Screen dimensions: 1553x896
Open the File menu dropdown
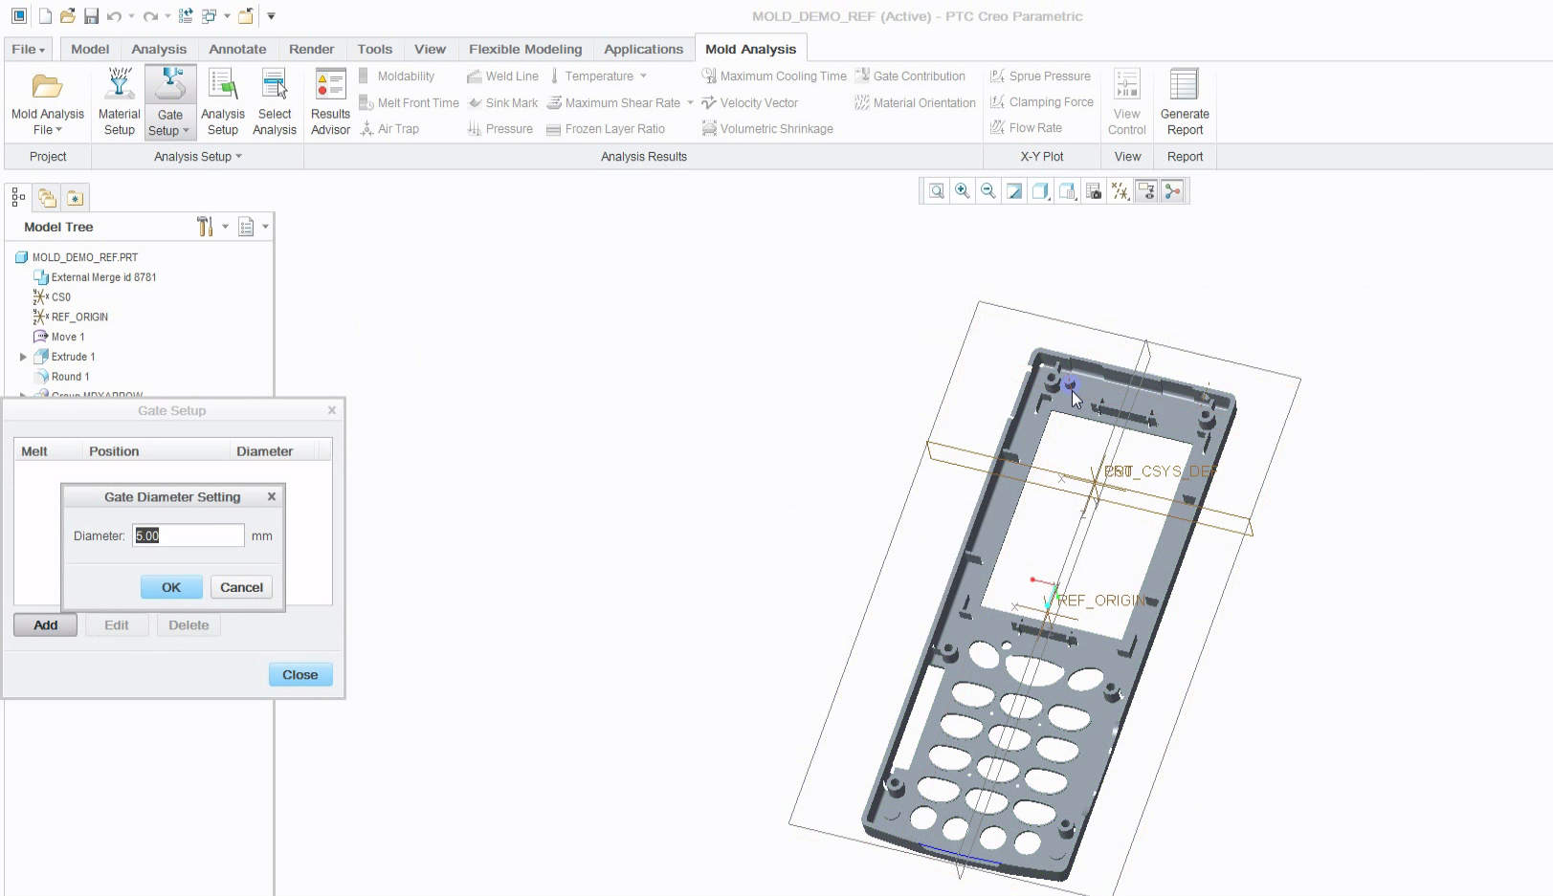coord(29,49)
